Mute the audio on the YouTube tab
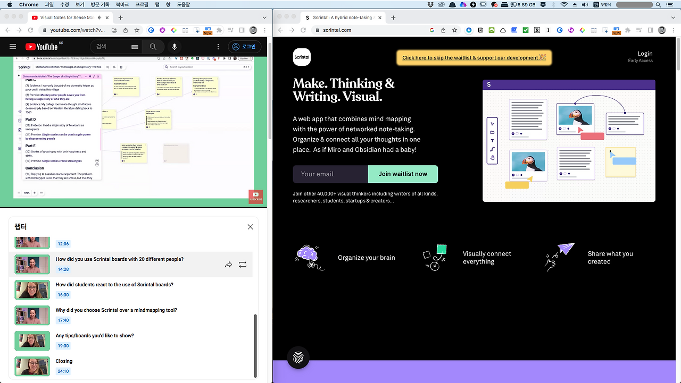The height and width of the screenshot is (383, 681). (99, 18)
